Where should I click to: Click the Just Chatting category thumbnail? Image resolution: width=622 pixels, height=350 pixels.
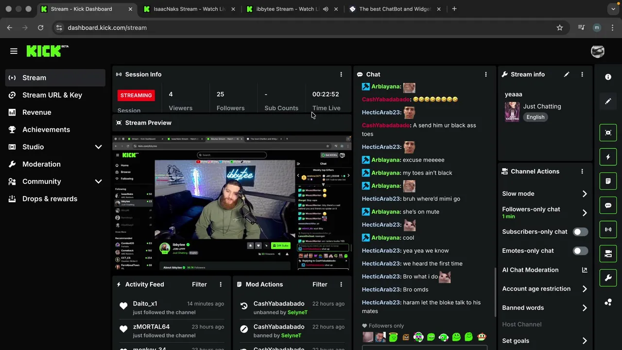(512, 112)
